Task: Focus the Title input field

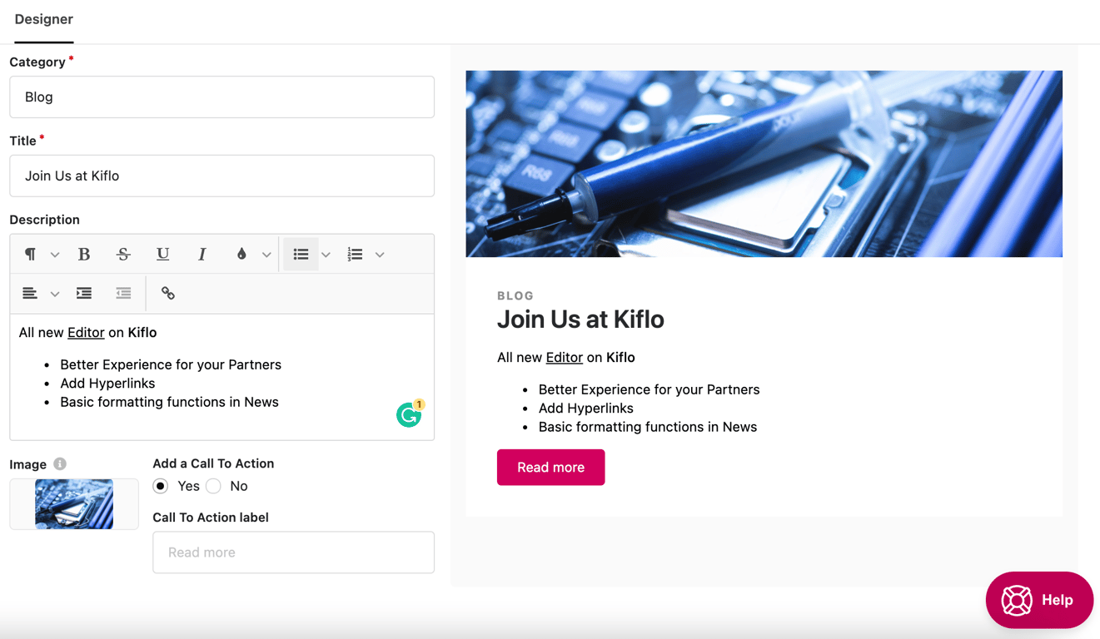Action: (x=221, y=176)
